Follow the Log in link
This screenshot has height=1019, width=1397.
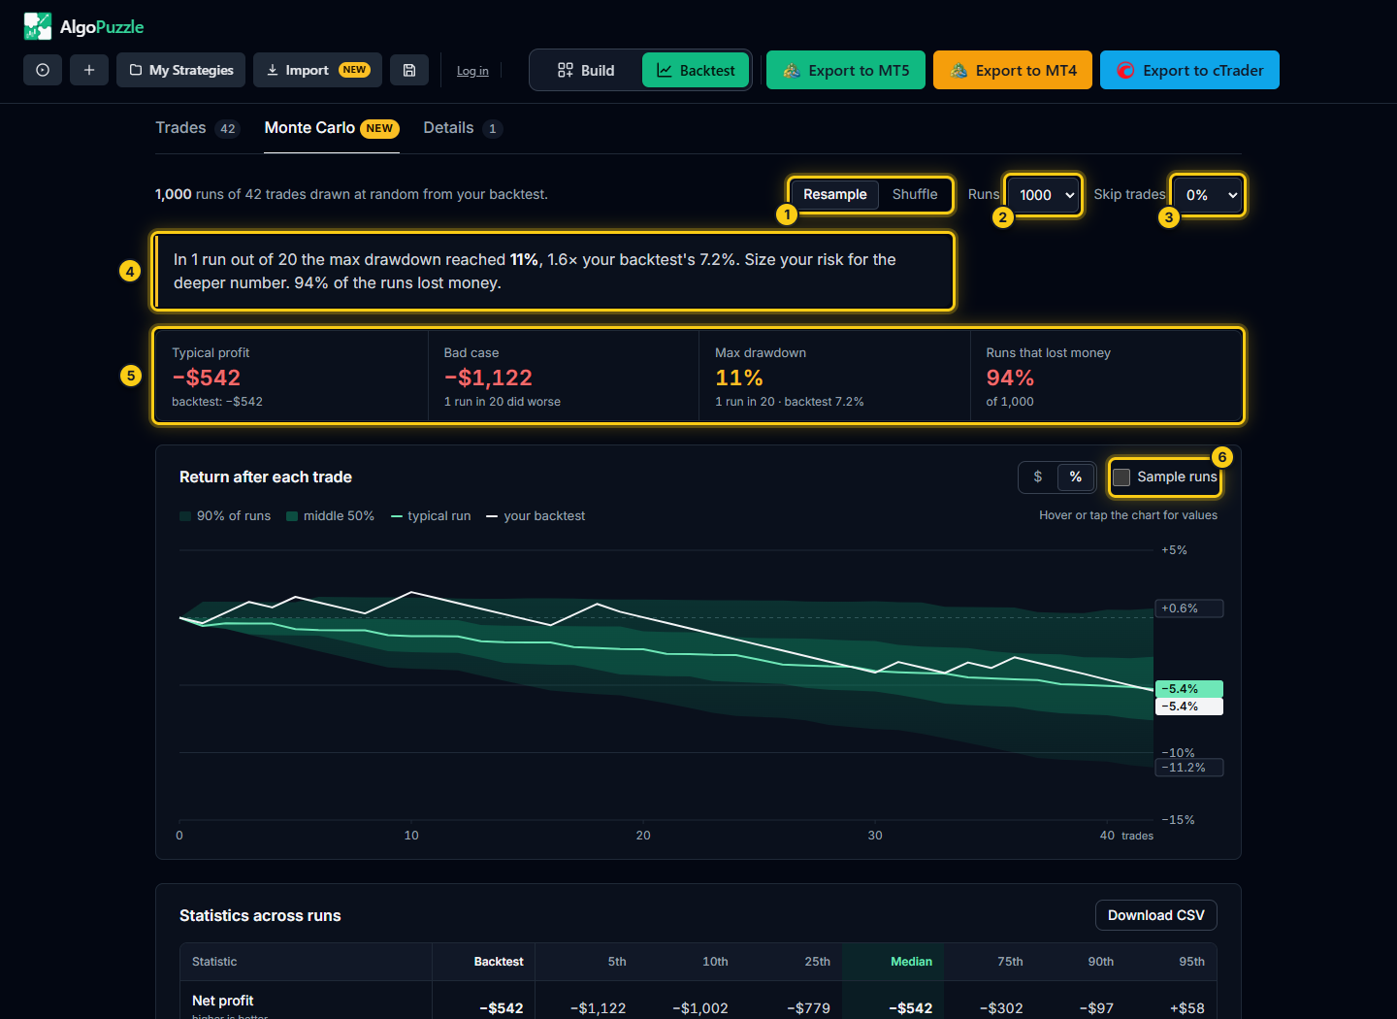(472, 71)
